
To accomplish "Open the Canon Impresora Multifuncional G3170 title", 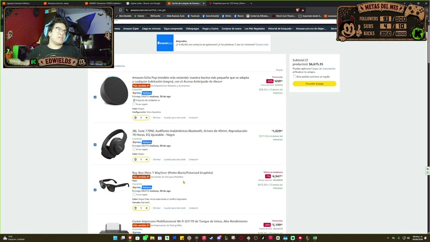I will pos(190,221).
